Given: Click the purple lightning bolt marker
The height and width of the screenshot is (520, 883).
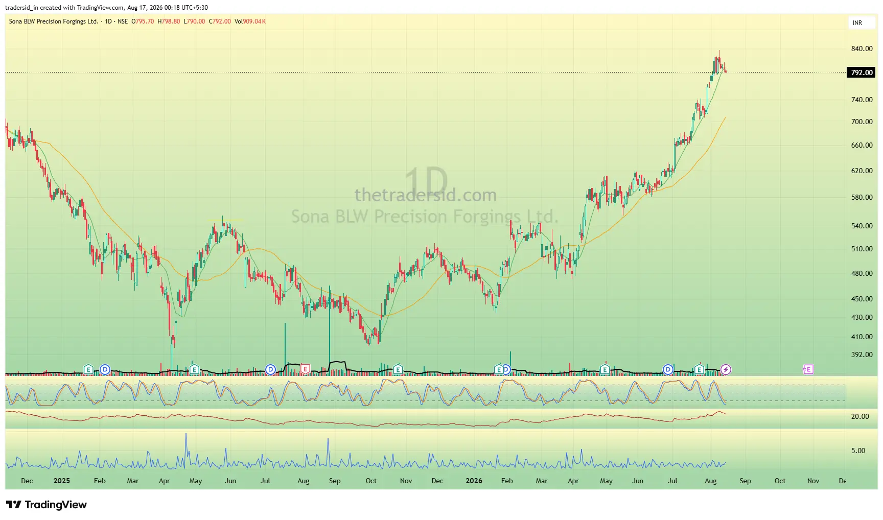Looking at the screenshot, I should [726, 369].
